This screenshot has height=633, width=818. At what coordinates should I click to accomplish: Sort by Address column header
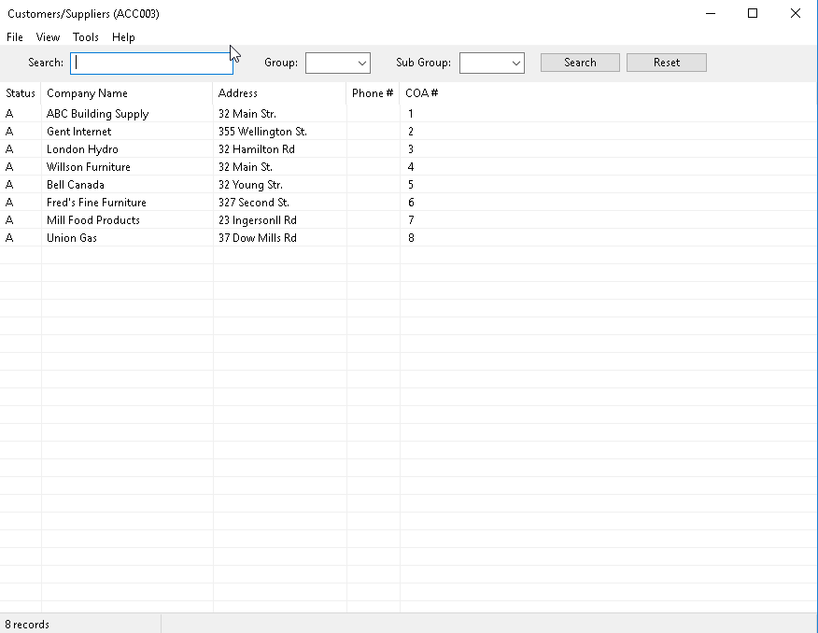tap(279, 93)
